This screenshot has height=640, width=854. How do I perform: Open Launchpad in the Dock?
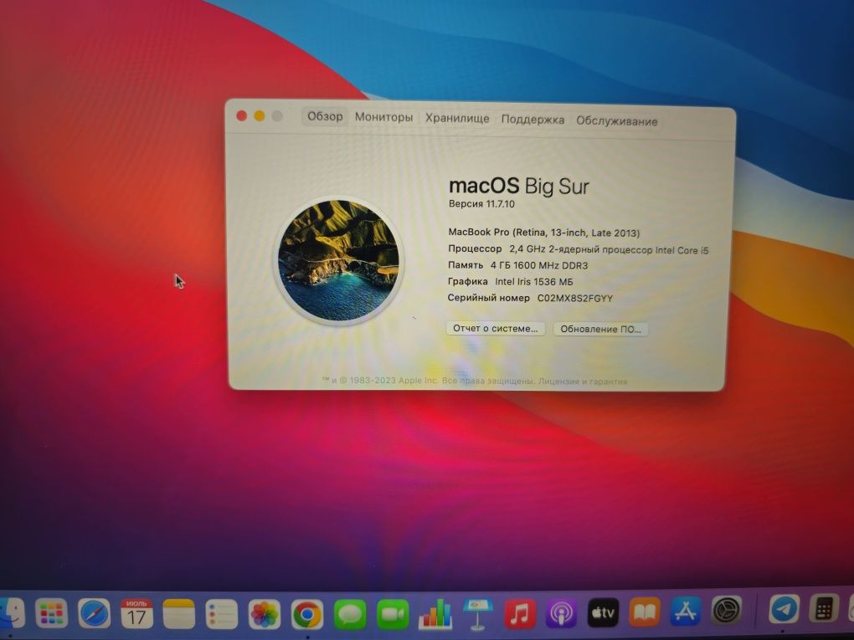click(x=51, y=613)
